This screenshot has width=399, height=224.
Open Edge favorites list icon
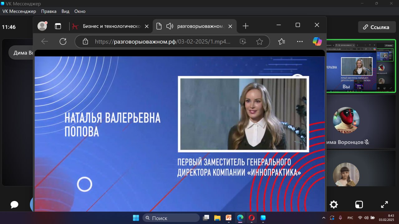[281, 41]
